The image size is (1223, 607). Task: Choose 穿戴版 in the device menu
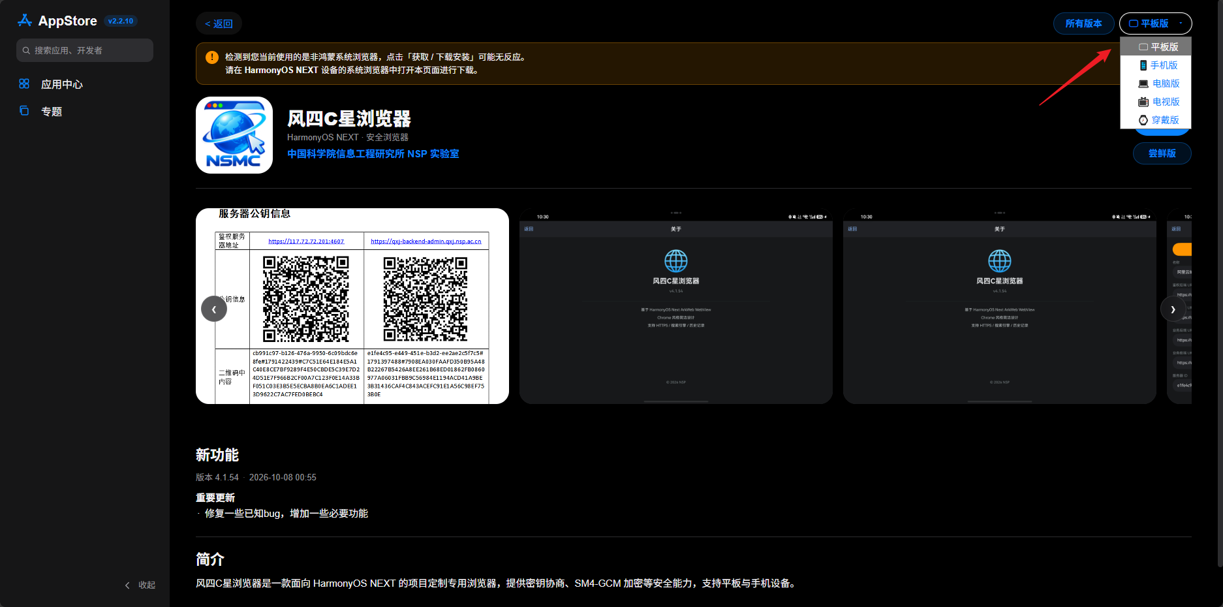coord(1156,120)
